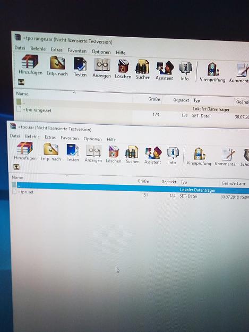
Task: Sort by Geändert am column in +tpo.rar window
Action: tap(234, 184)
